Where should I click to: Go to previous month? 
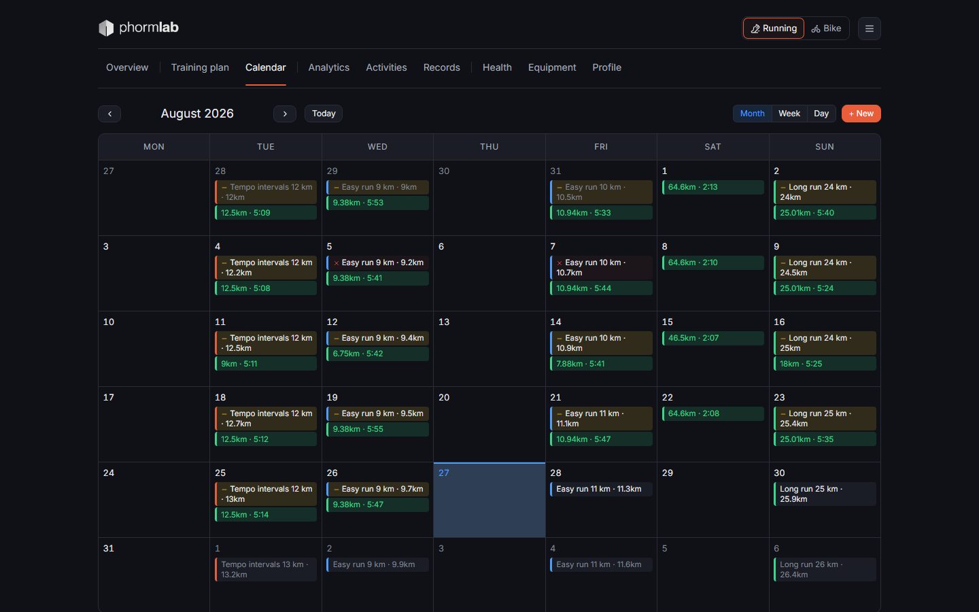109,114
